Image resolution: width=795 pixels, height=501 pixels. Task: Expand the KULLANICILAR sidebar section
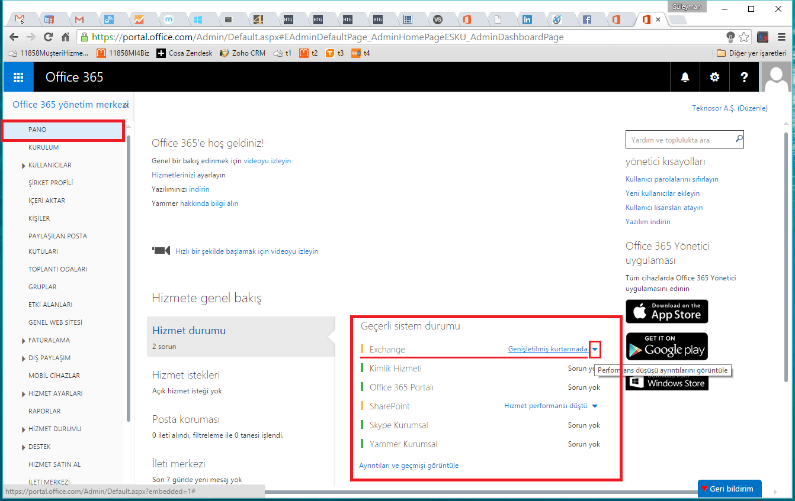(x=25, y=164)
